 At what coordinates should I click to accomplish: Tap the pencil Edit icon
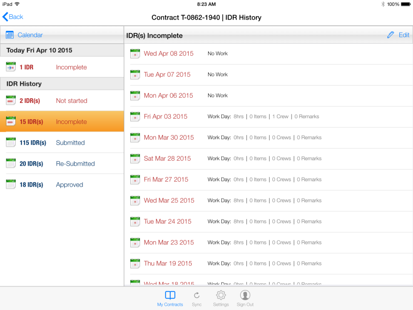(390, 35)
